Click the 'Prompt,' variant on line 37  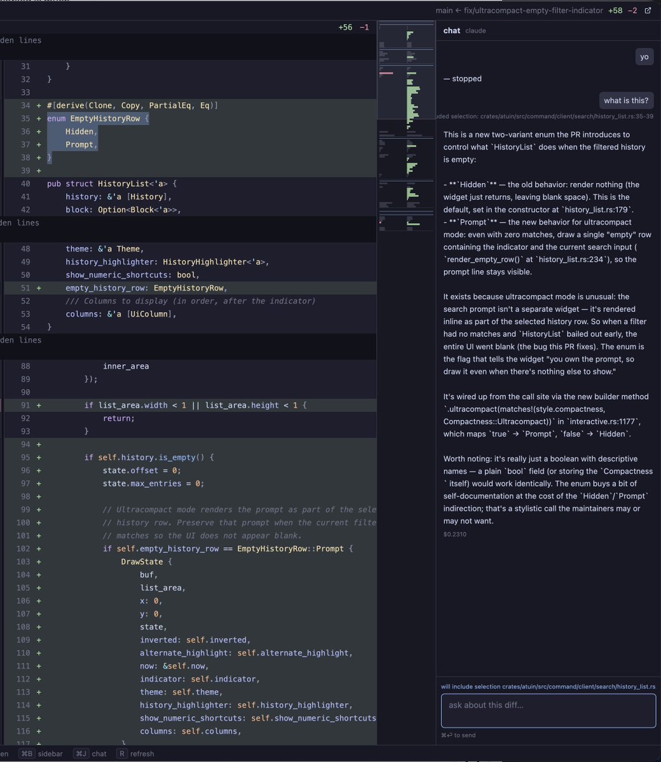pyautogui.click(x=81, y=145)
